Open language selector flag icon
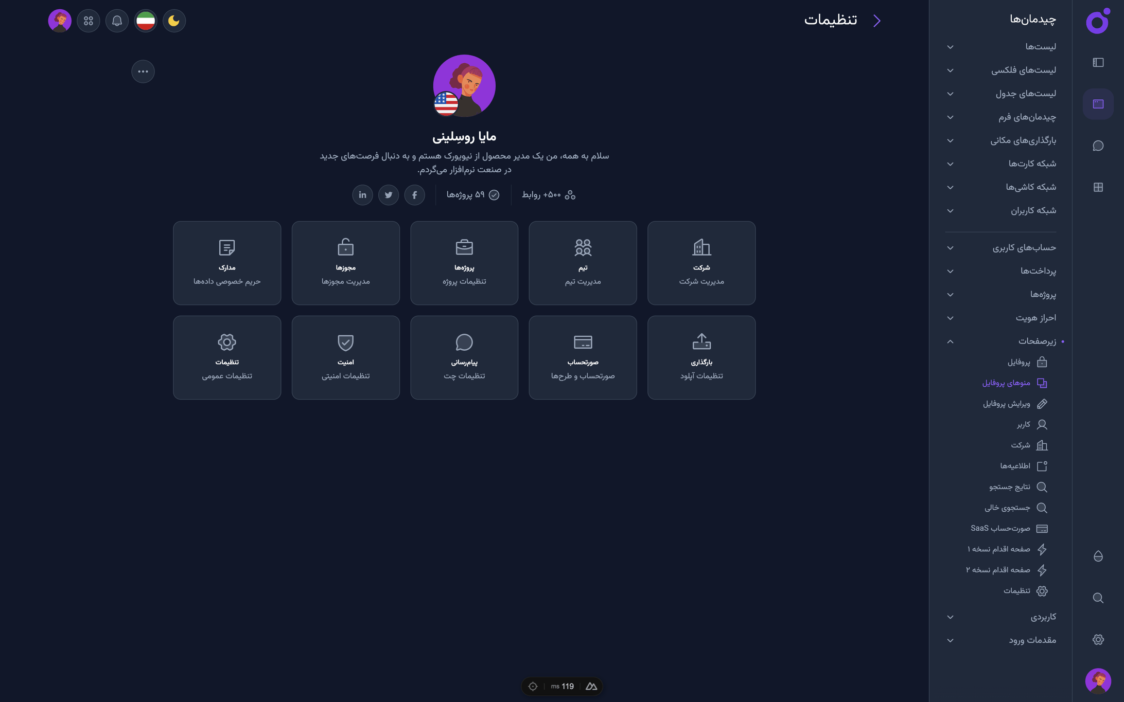 146,21
